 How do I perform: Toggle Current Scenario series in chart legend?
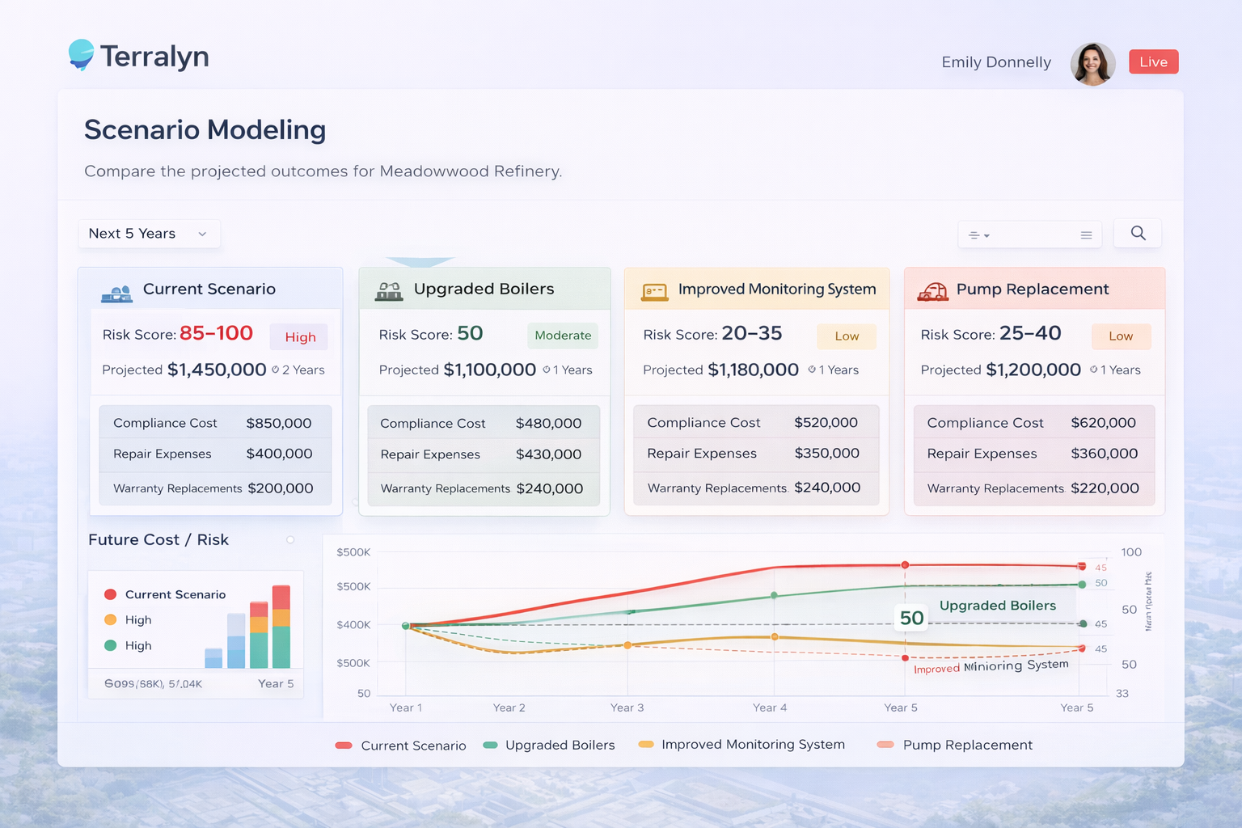(400, 746)
